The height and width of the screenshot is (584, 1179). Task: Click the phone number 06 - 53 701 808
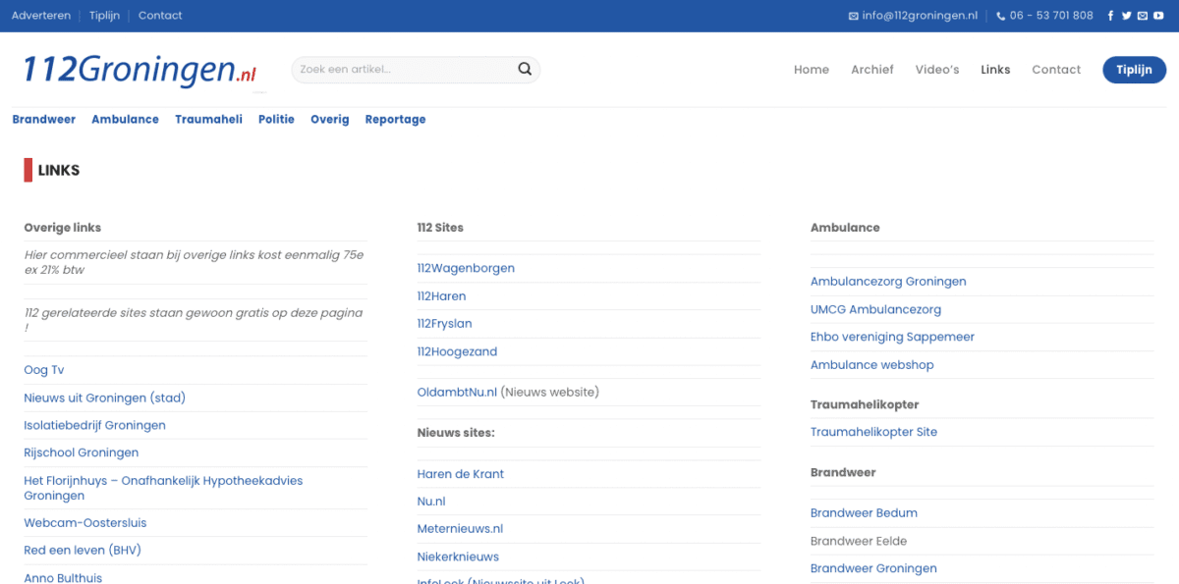click(x=1050, y=16)
